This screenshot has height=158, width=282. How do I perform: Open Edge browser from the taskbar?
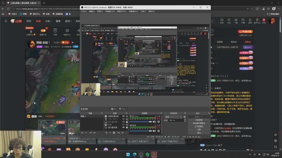[x=135, y=154]
